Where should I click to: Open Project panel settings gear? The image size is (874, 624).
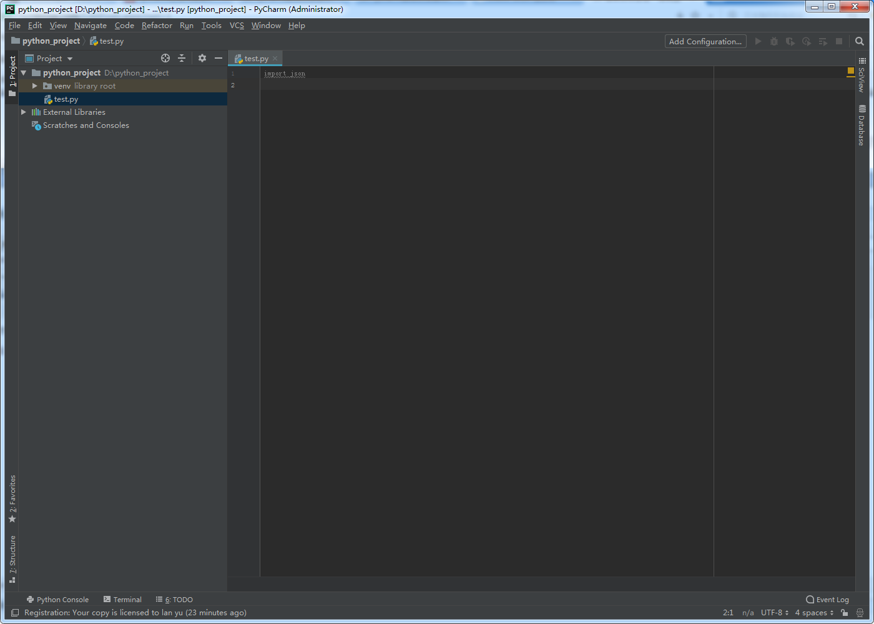202,58
